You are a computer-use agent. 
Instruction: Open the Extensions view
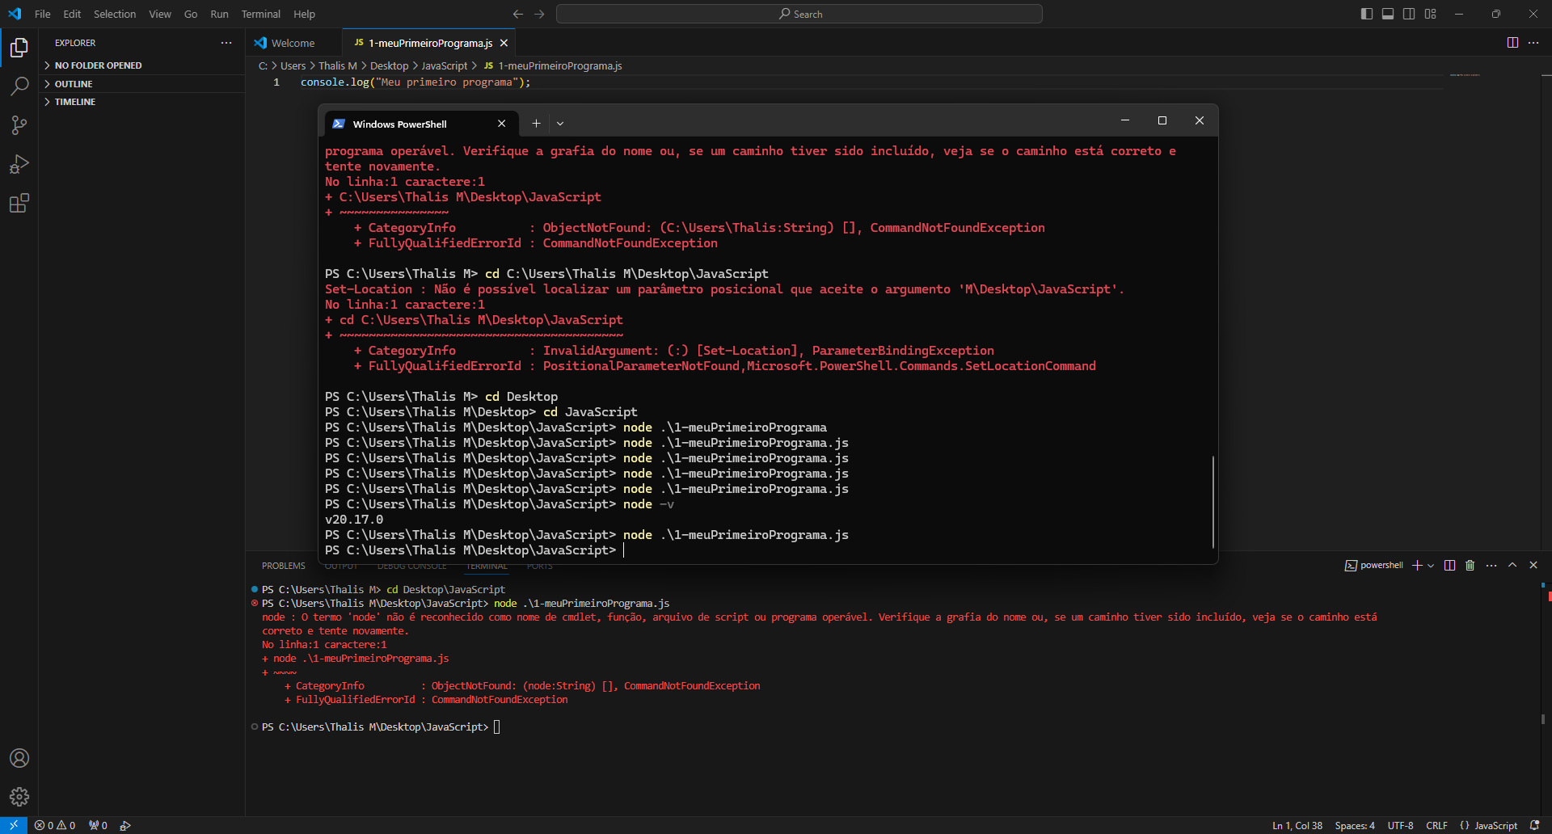coord(19,203)
